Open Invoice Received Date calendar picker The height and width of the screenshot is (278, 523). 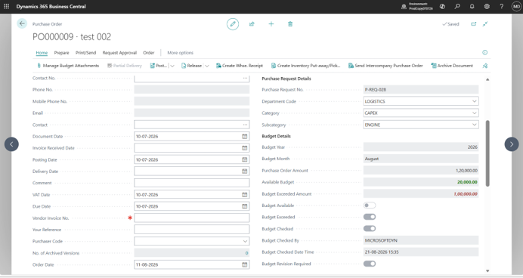point(244,148)
